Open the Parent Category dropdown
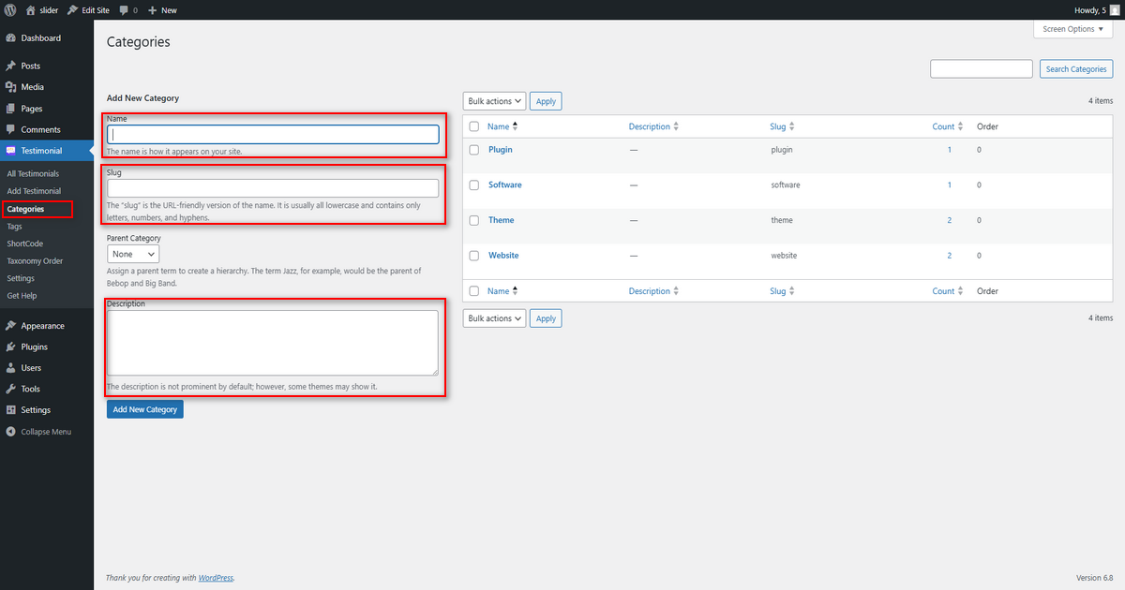This screenshot has width=1125, height=590. click(133, 254)
